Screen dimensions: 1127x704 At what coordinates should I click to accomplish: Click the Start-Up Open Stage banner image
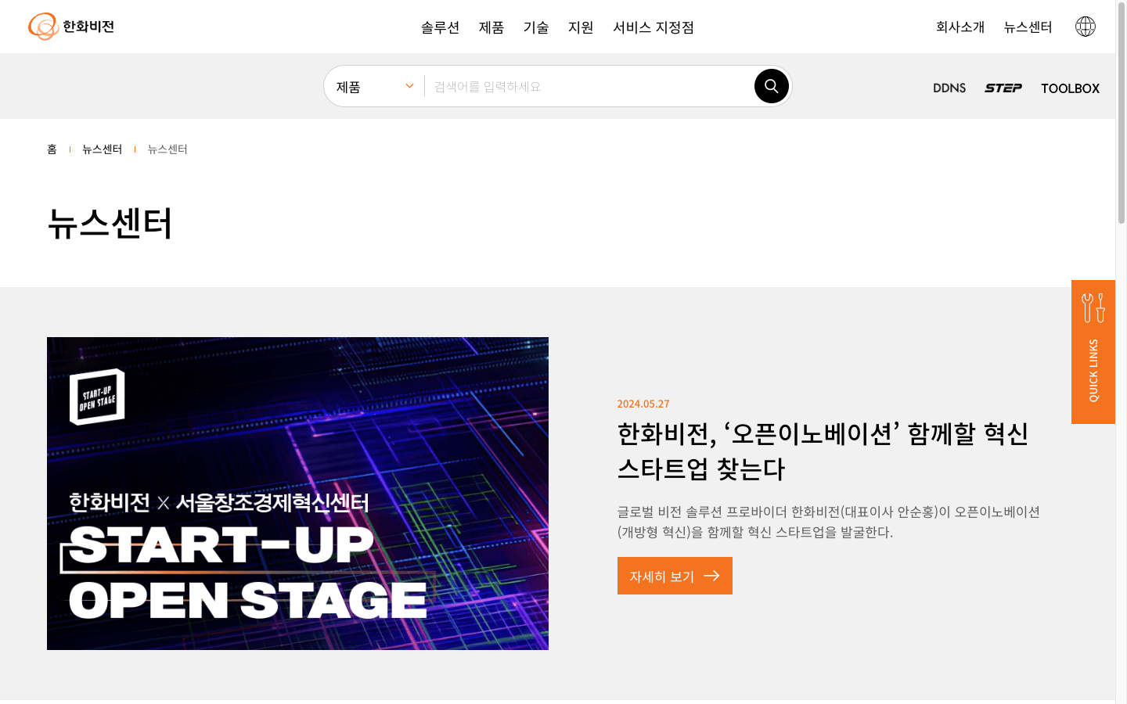[x=297, y=494]
